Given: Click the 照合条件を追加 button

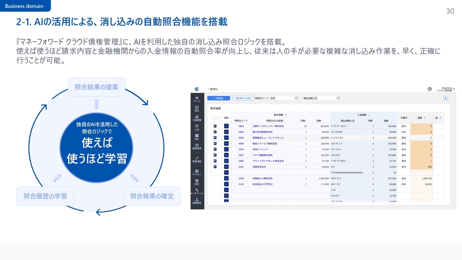Looking at the screenshot, I should pyautogui.click(x=243, y=98).
